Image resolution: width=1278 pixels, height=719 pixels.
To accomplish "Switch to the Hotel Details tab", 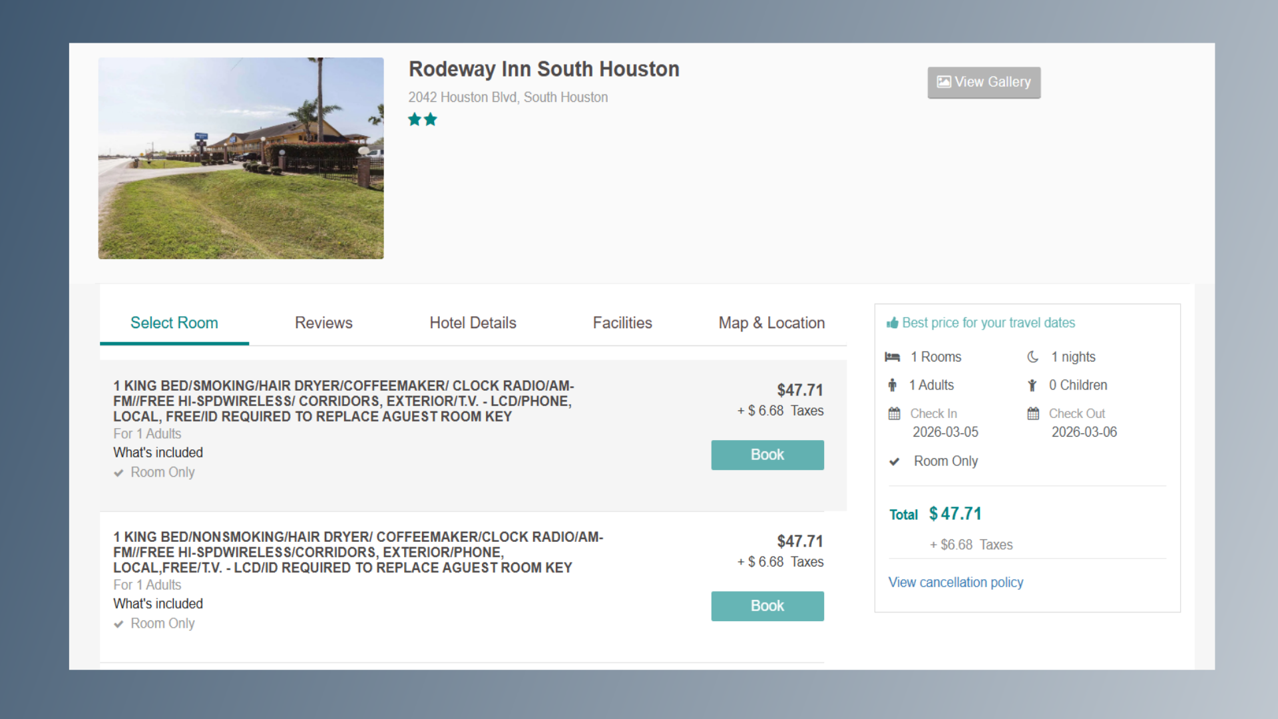I will 473,323.
